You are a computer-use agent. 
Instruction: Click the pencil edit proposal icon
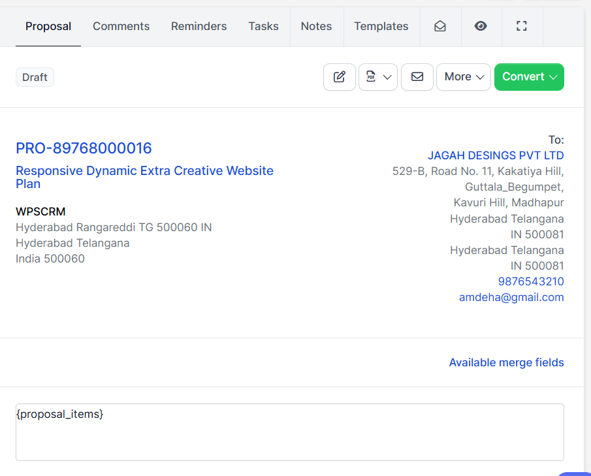coord(340,77)
